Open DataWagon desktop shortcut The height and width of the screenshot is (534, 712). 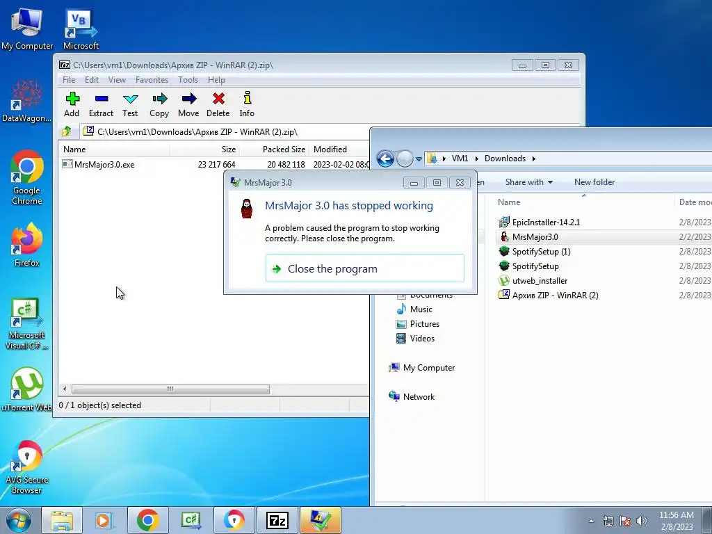26,101
